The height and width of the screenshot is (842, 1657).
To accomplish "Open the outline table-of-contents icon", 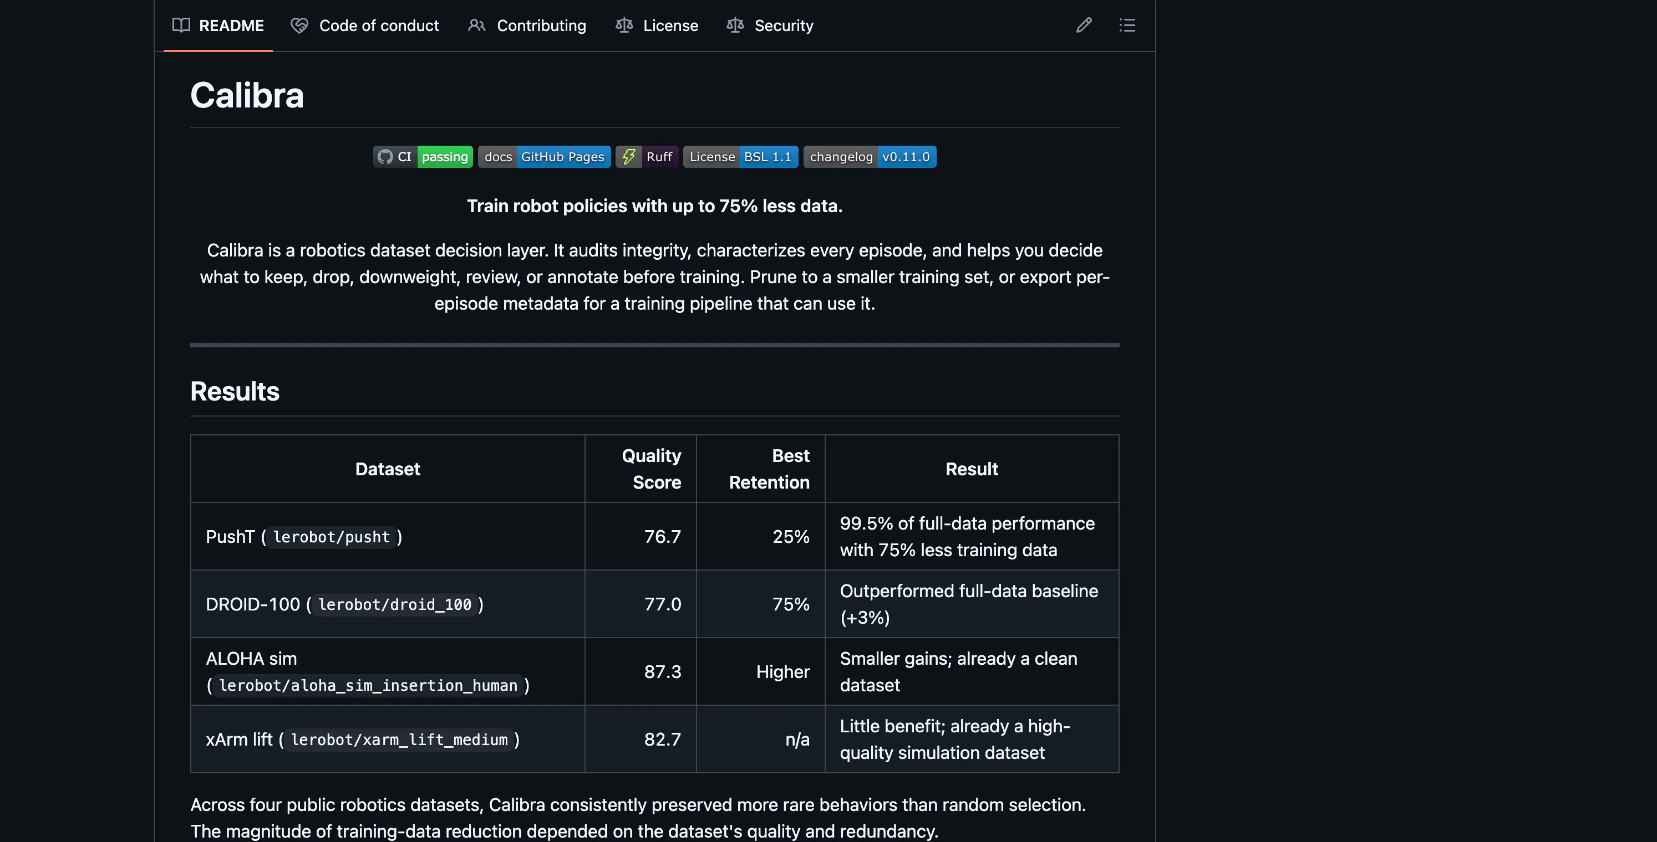I will point(1127,25).
